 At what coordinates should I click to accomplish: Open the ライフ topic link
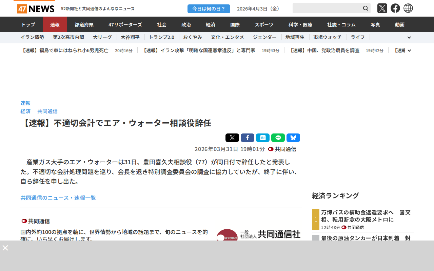358,37
